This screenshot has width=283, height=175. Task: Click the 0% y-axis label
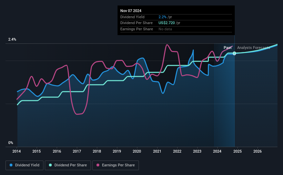click(11, 143)
